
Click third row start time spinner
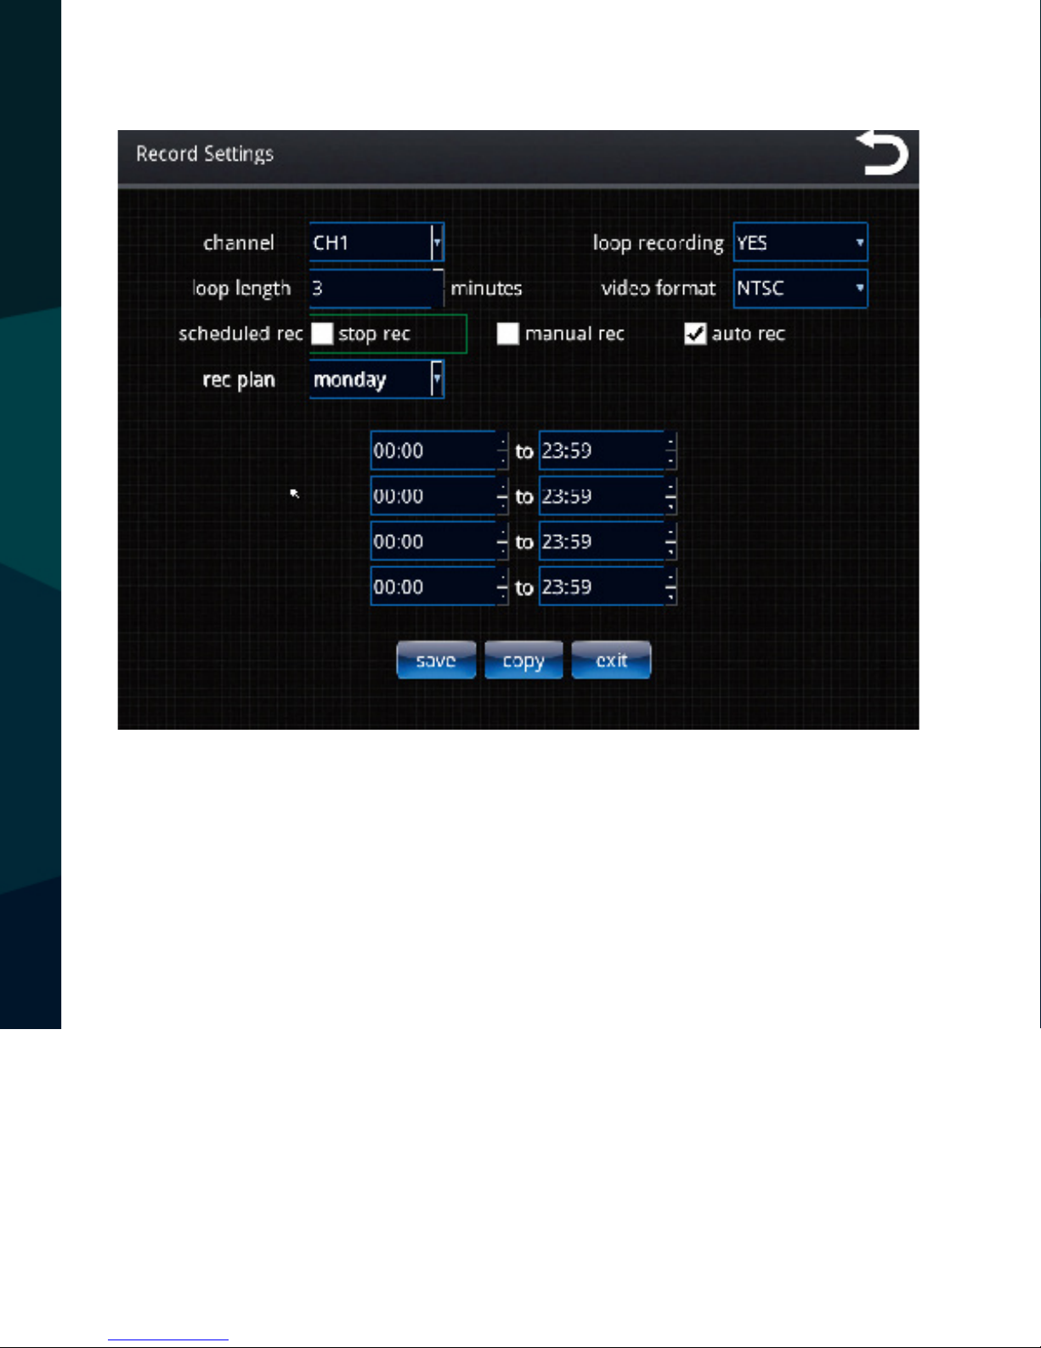502,542
